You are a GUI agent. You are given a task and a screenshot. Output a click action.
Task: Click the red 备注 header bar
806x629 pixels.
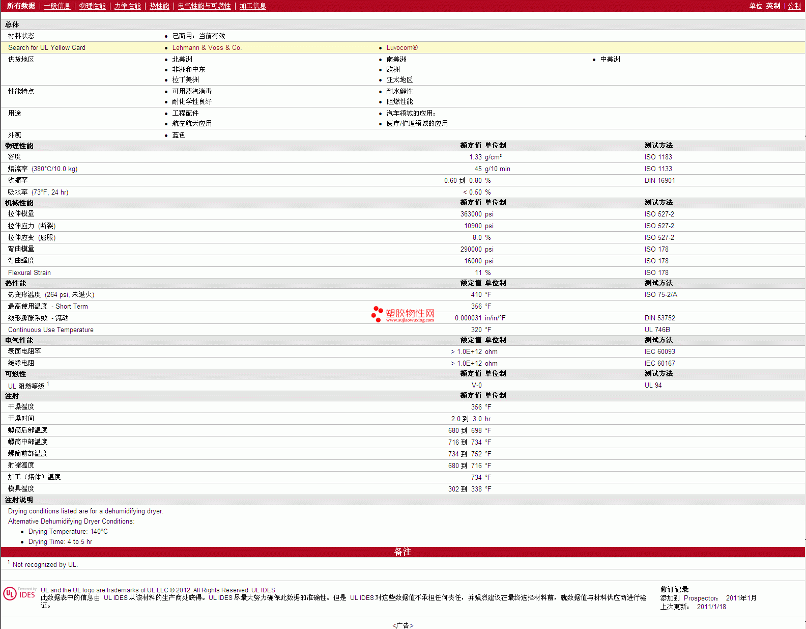(x=402, y=552)
